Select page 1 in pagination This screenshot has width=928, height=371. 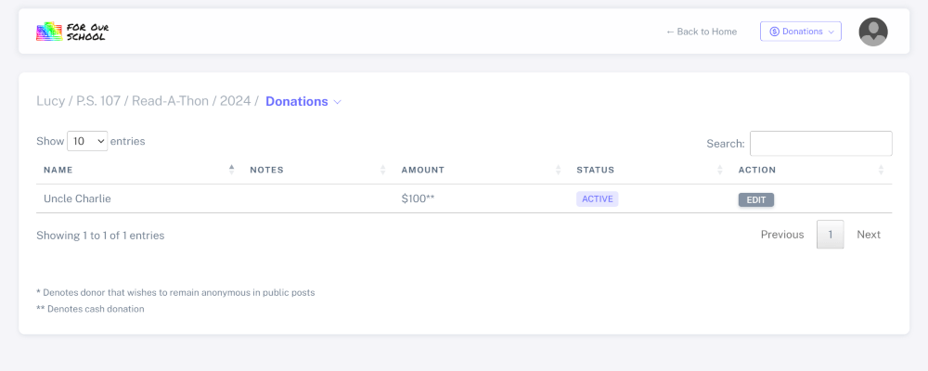point(830,235)
